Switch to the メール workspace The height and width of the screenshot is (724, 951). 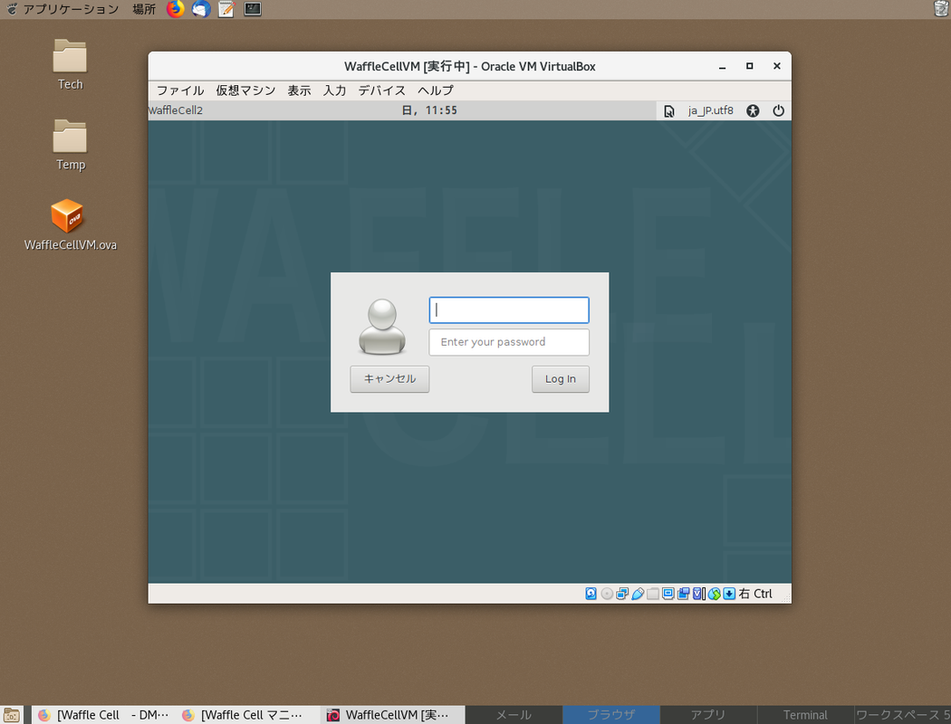pyautogui.click(x=514, y=715)
